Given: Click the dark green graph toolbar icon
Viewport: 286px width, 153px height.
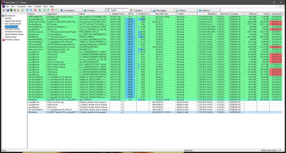Looking at the screenshot, I should pyautogui.click(x=11, y=10).
